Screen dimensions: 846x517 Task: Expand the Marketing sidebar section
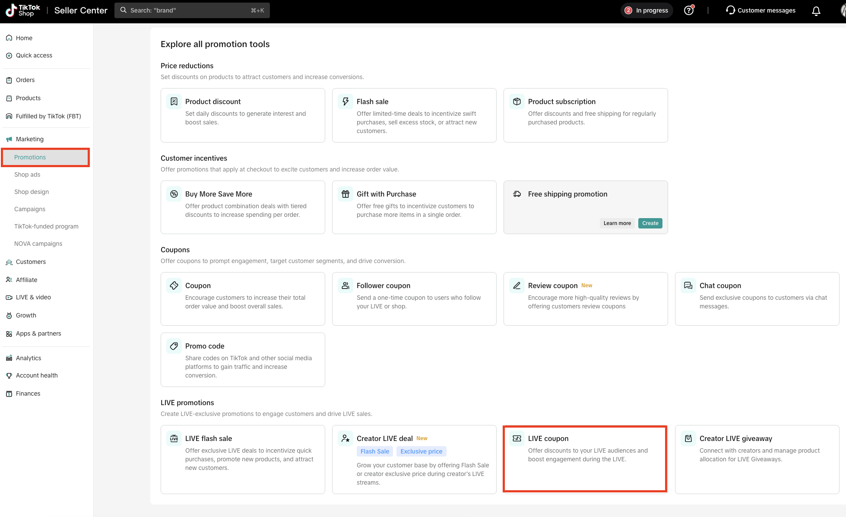pos(30,139)
